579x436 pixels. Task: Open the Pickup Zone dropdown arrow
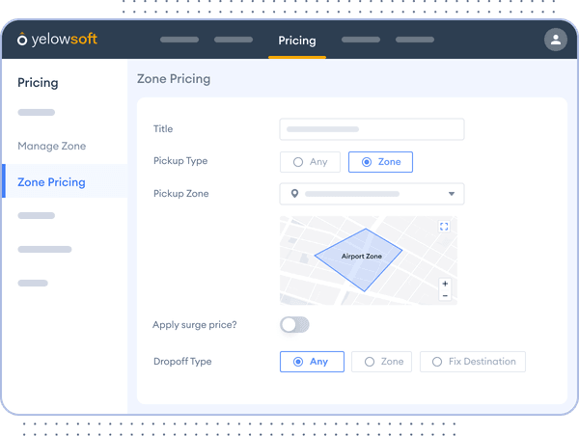pos(451,194)
